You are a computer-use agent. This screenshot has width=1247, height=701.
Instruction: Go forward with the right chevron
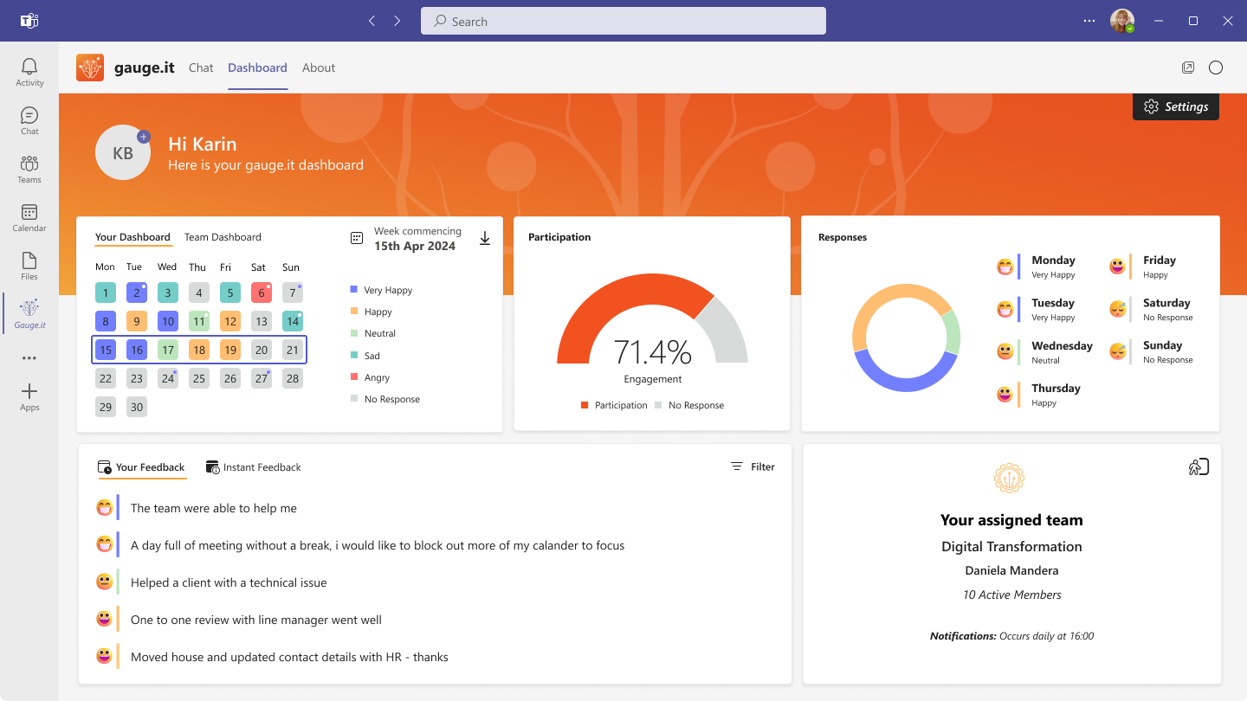click(397, 21)
